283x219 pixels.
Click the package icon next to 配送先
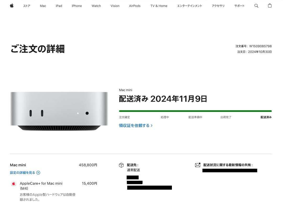[121, 165]
